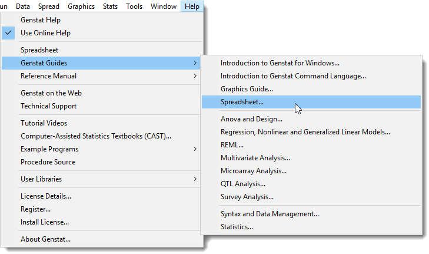This screenshot has height=254, width=429.
Task: Open Genstat on the Web
Action: [x=102, y=93]
